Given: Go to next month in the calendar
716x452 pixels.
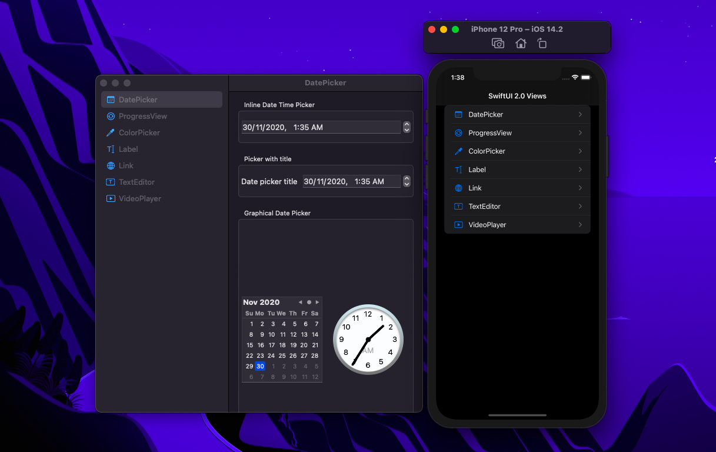Looking at the screenshot, I should [317, 302].
